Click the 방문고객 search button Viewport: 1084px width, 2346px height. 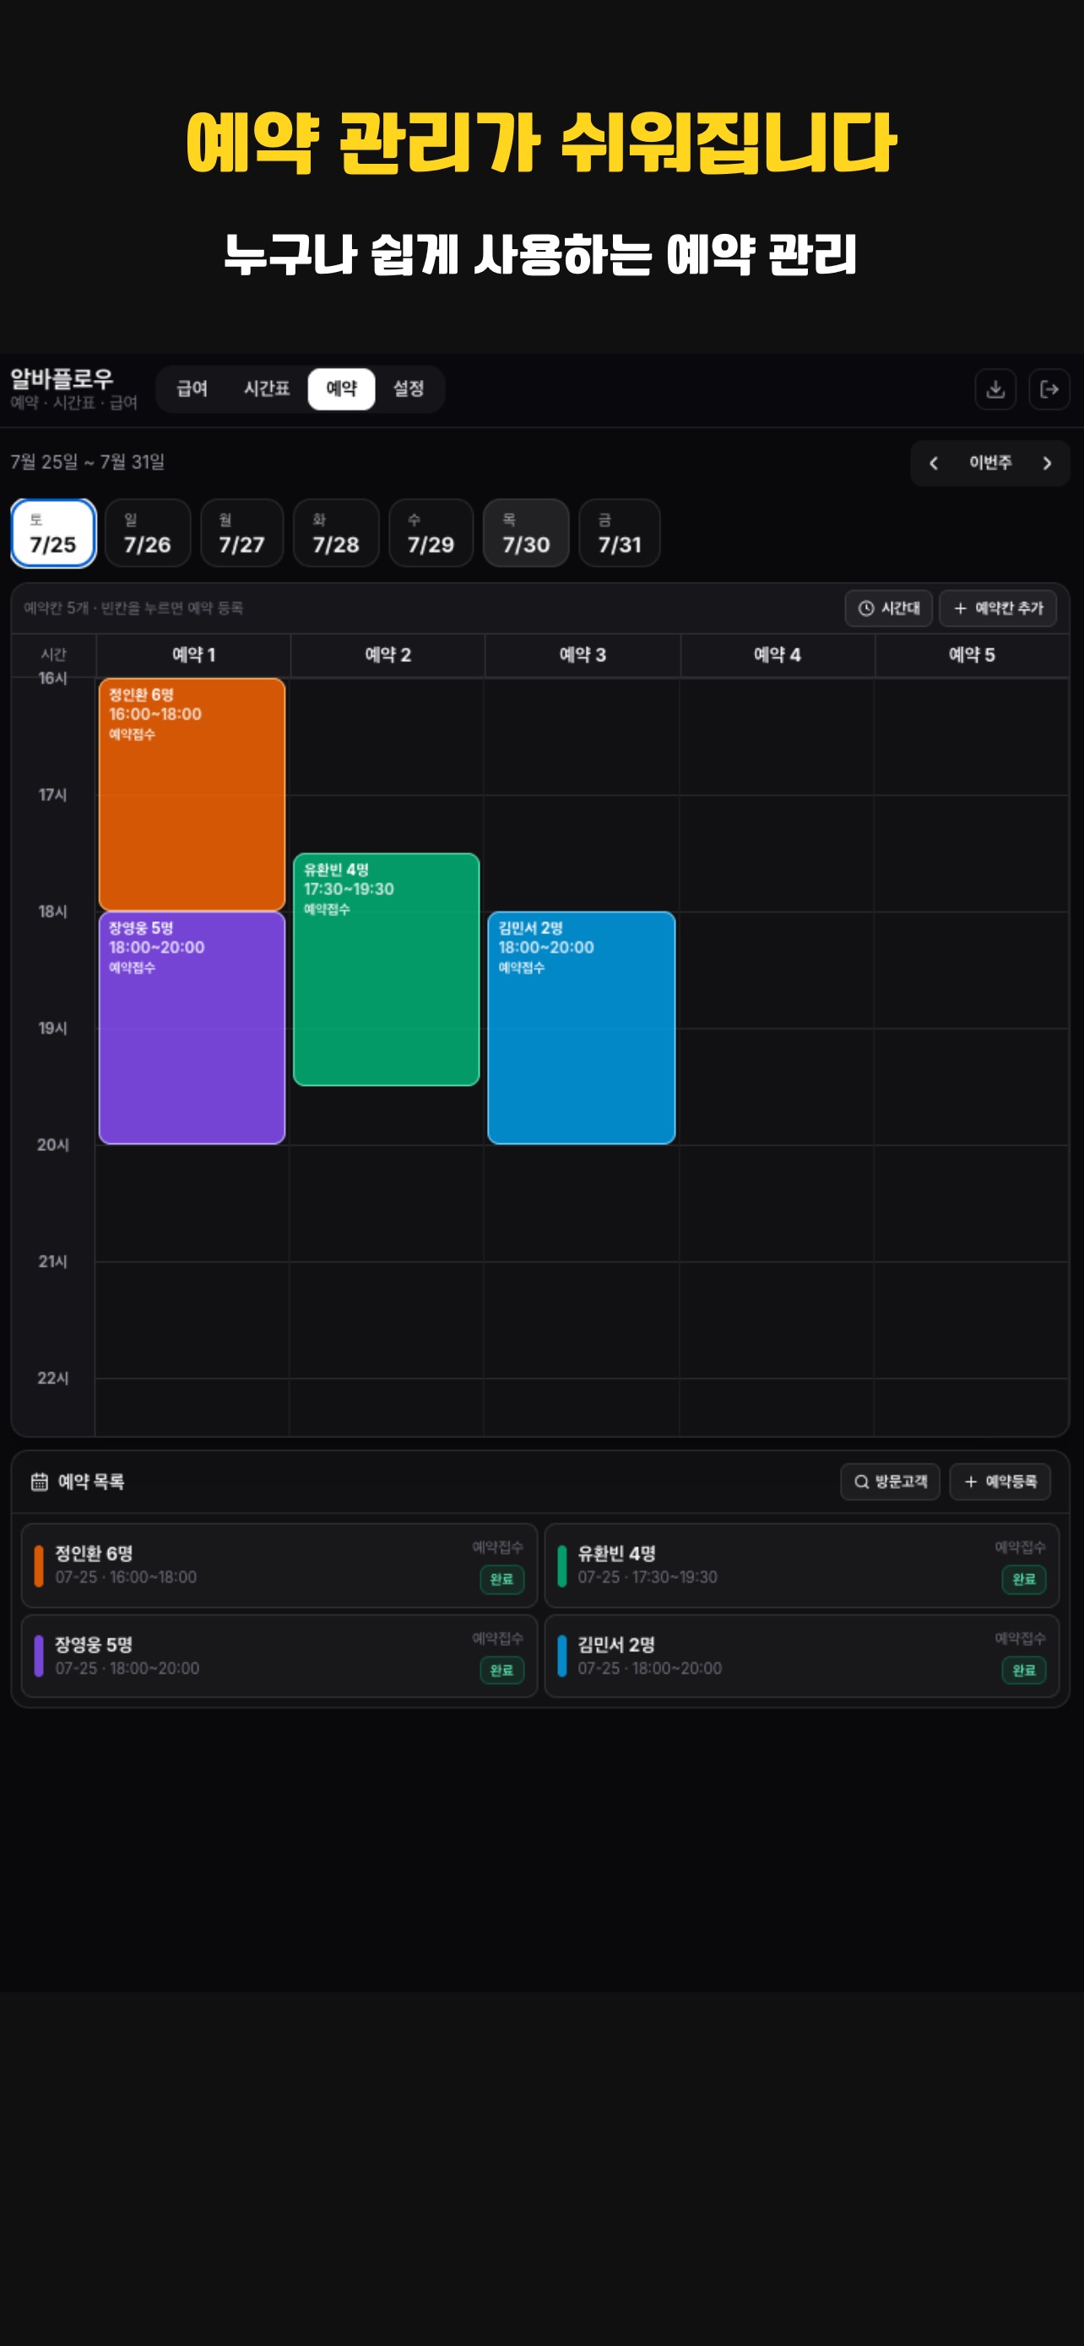point(890,1482)
